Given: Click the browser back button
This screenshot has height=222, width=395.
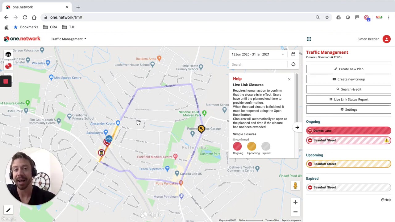Looking at the screenshot, I should tap(6, 18).
